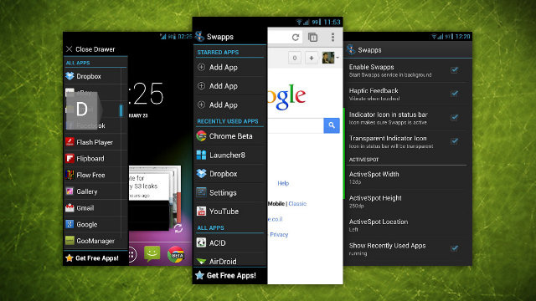
Task: Open Chrome Beta icon in home dock
Action: pos(176,254)
